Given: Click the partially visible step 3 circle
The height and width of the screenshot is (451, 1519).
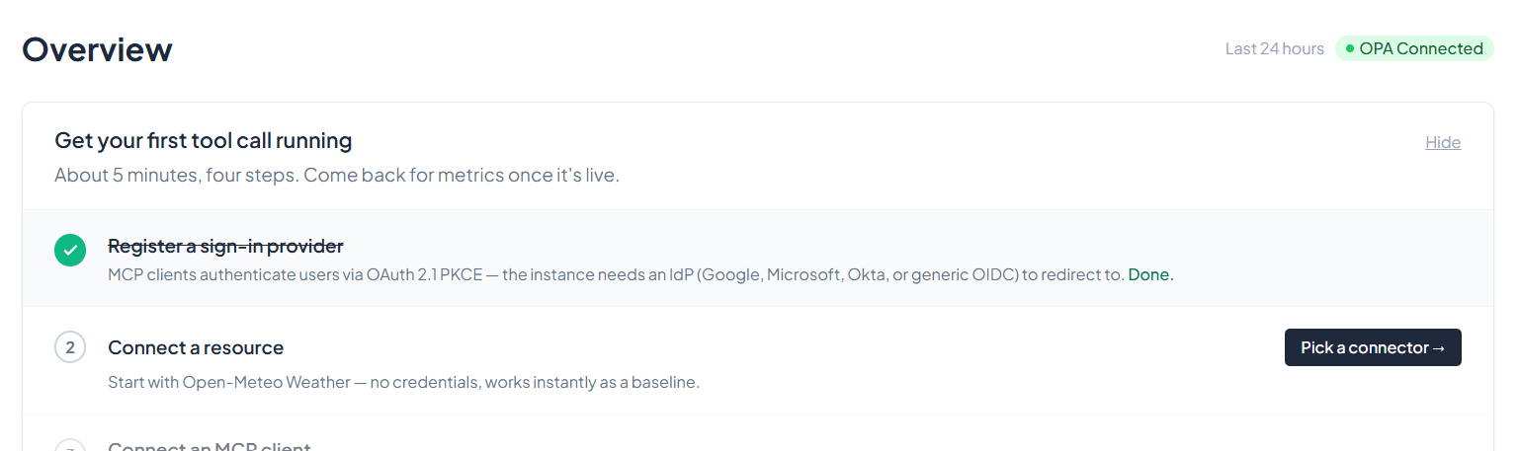Looking at the screenshot, I should tap(70, 446).
